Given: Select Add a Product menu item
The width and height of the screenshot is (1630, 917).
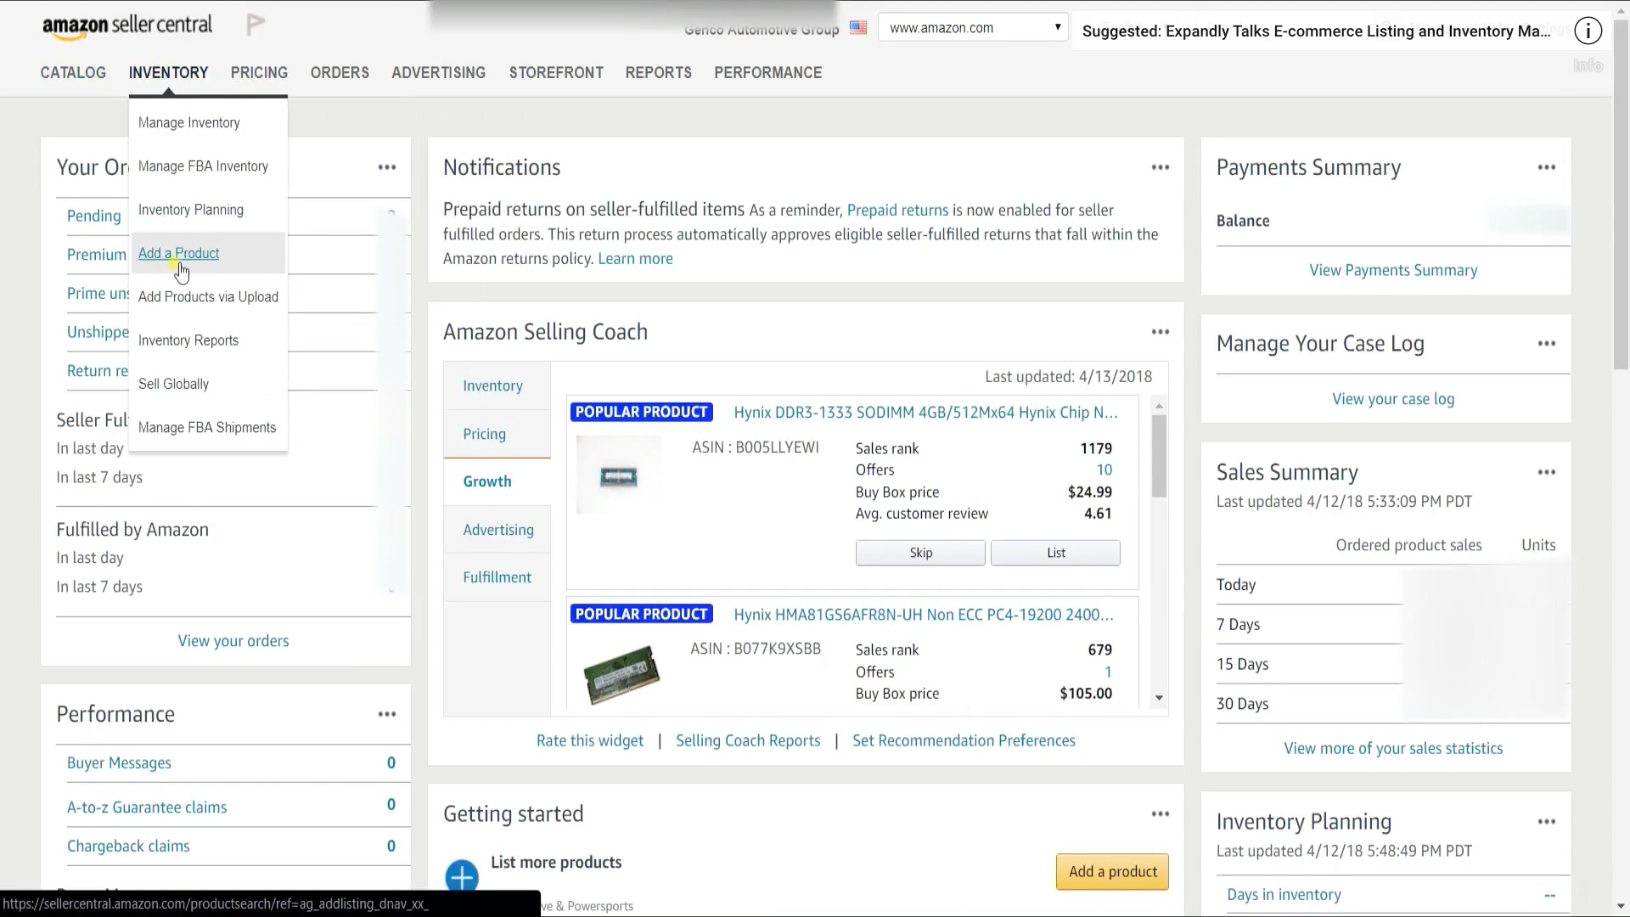Looking at the screenshot, I should 208,253.
